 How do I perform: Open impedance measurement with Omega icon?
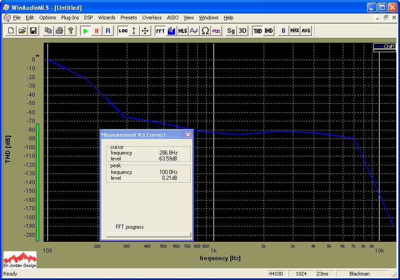[205, 31]
